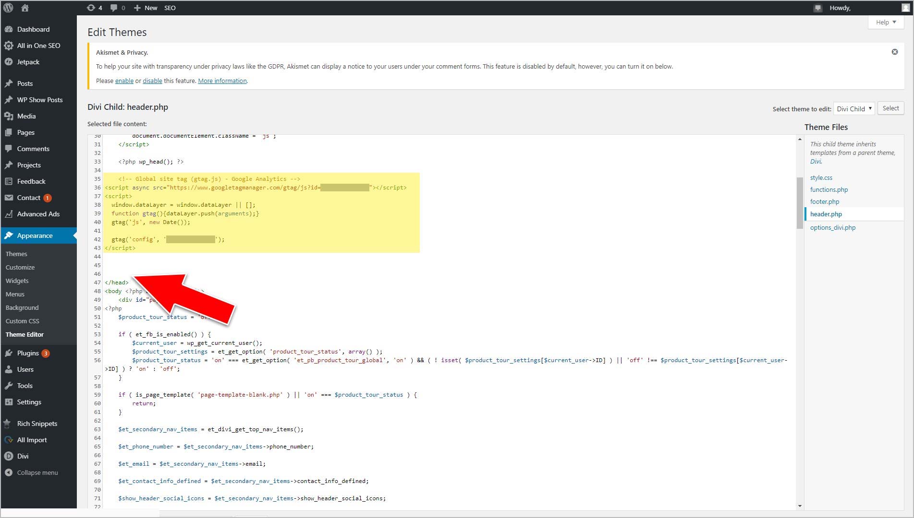Click the Select theme button

click(x=890, y=108)
